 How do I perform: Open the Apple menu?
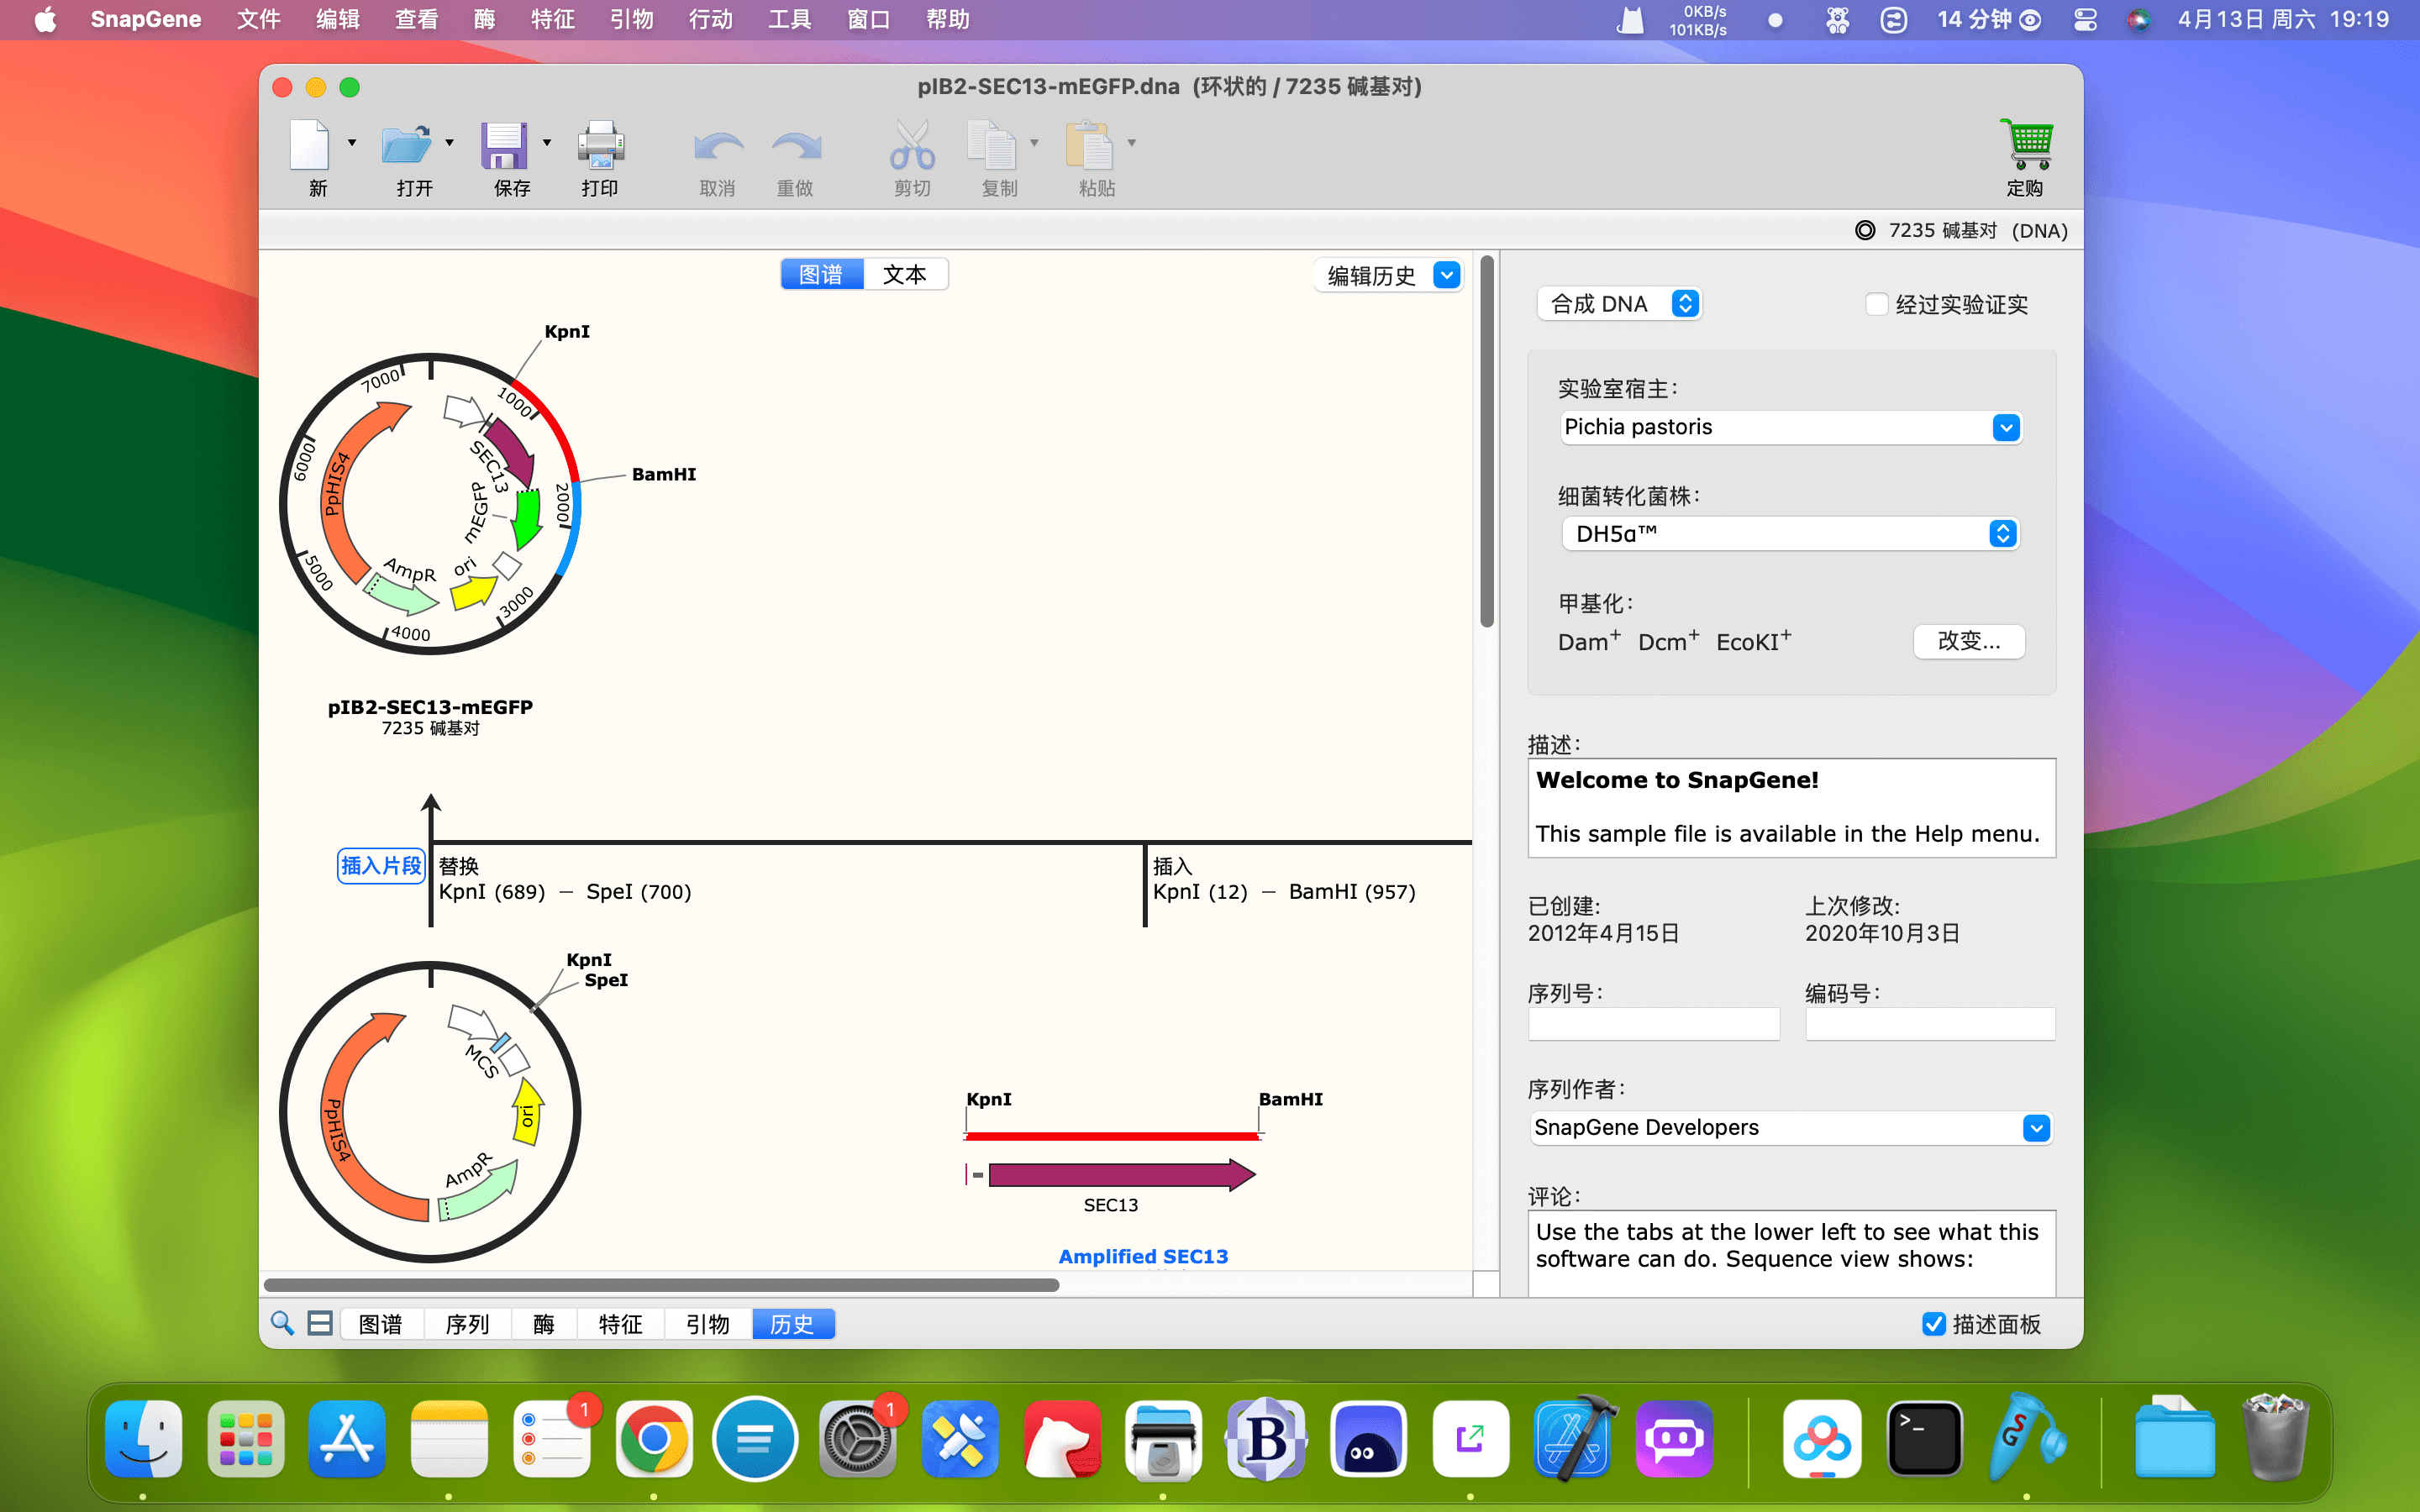point(45,20)
